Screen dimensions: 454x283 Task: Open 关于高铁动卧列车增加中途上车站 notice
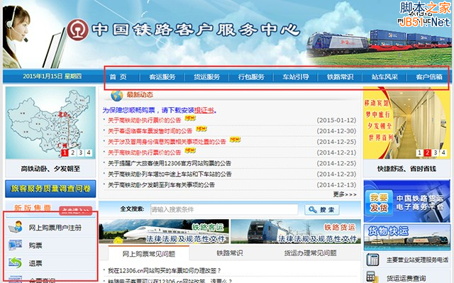170,174
